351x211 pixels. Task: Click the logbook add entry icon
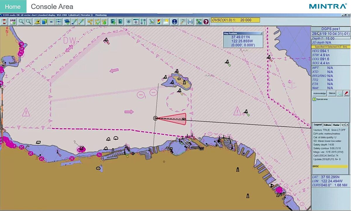(x=113, y=22)
